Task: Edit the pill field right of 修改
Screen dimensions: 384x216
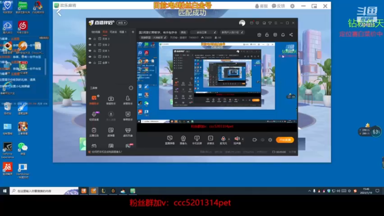Action: 204,32
